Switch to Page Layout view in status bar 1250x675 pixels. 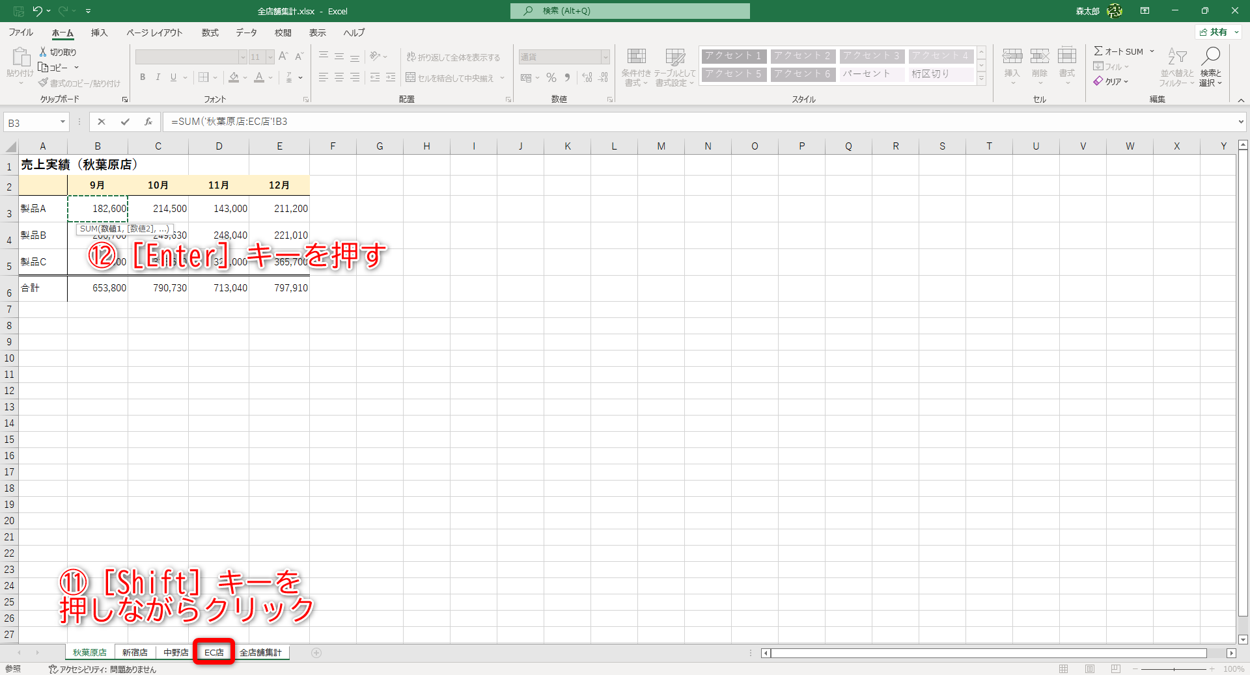[1090, 669]
